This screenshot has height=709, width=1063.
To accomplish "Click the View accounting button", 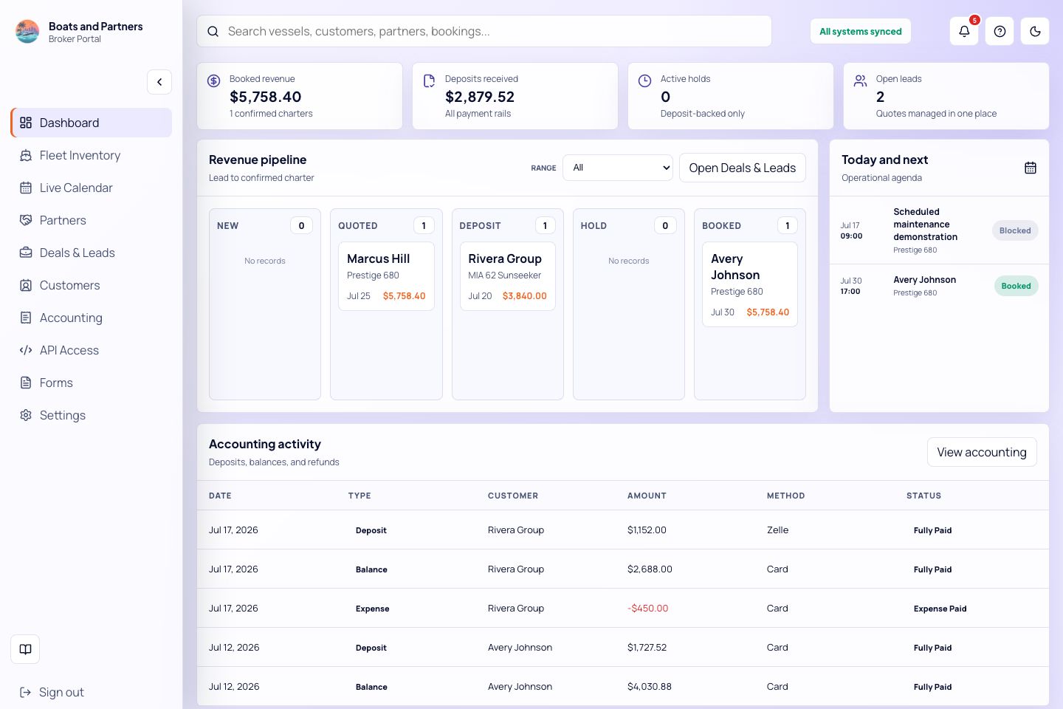I will [x=982, y=452].
